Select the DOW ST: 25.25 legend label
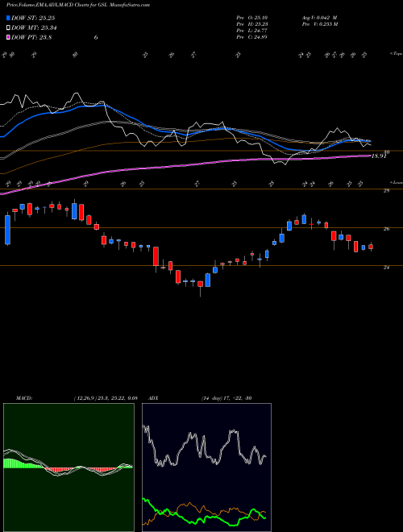403x532 pixels. click(33, 18)
